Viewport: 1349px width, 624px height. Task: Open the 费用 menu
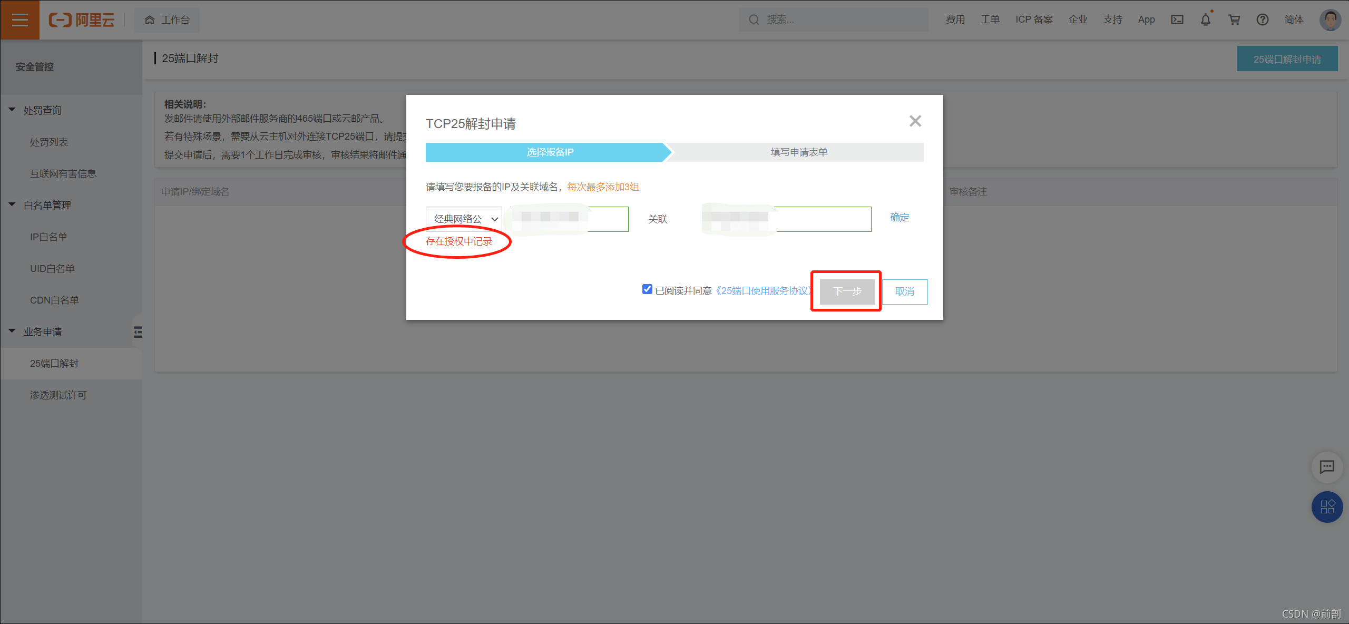point(955,19)
